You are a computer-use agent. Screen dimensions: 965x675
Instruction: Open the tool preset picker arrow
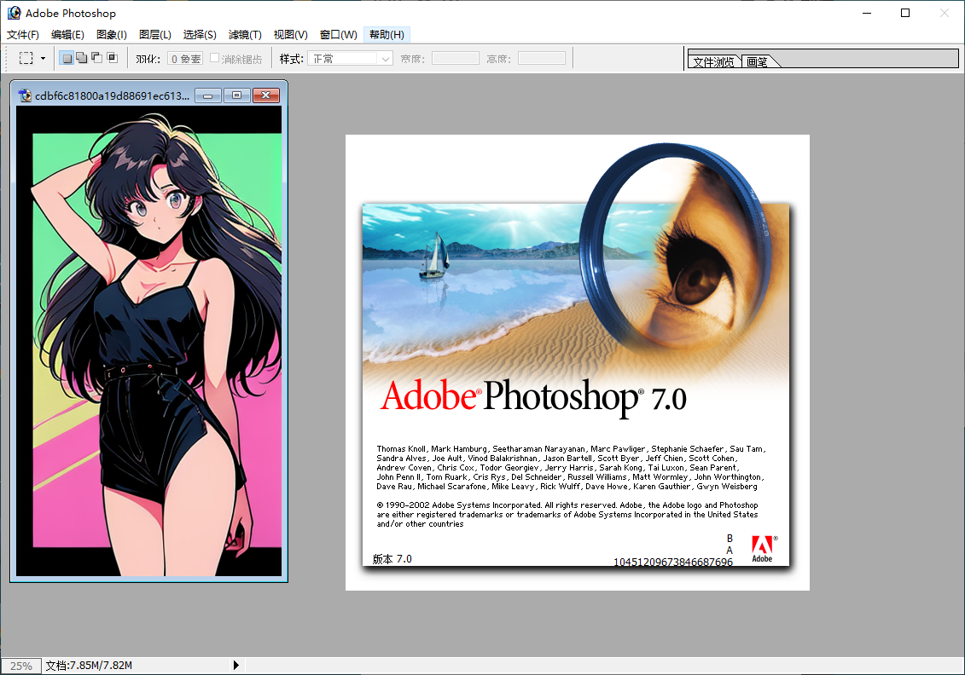coord(43,59)
